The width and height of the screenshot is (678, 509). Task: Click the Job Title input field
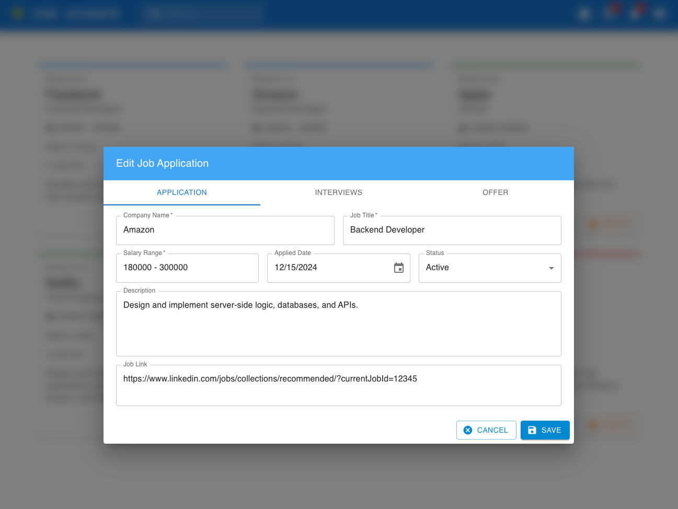[452, 230]
